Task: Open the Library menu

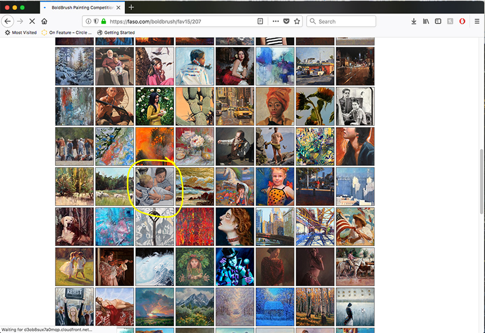Action: (x=426, y=22)
